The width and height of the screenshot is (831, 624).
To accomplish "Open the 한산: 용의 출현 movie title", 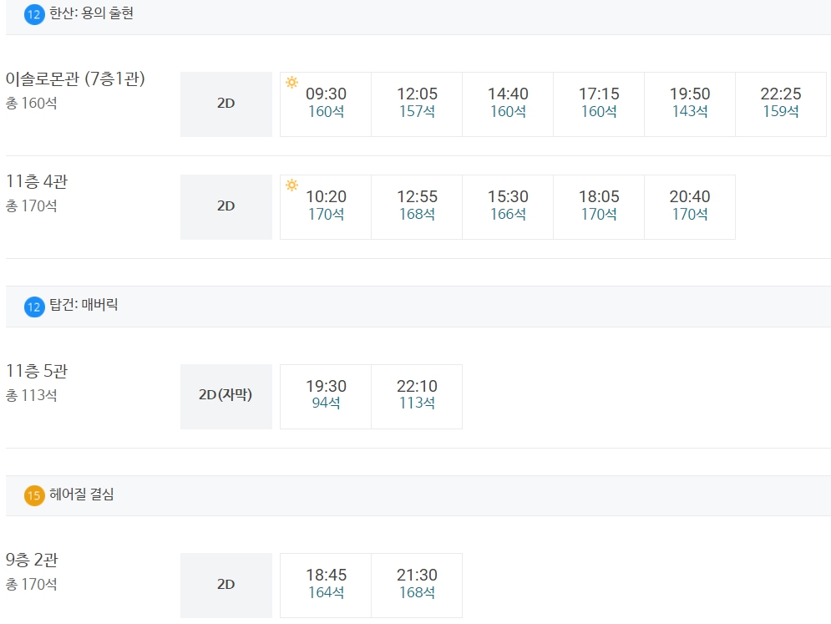I will [91, 13].
